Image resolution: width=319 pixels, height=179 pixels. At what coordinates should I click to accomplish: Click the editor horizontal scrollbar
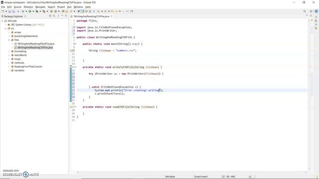click(x=191, y=173)
